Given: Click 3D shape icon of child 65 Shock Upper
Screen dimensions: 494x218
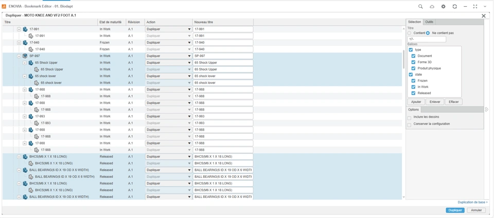Looking at the screenshot, I should [36, 69].
